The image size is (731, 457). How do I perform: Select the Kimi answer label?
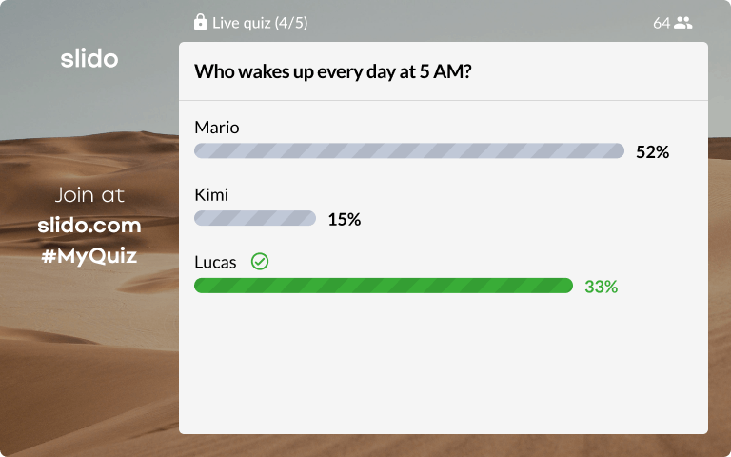tap(211, 194)
